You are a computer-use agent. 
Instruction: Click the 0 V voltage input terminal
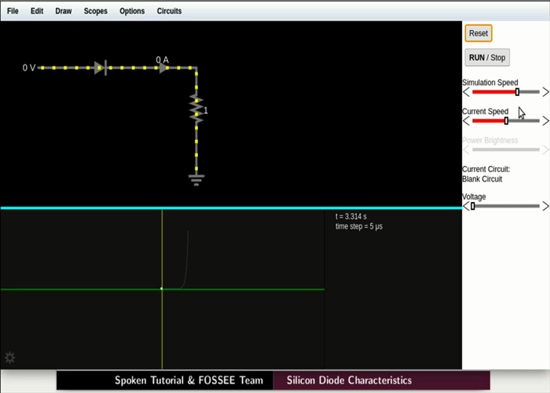point(40,68)
